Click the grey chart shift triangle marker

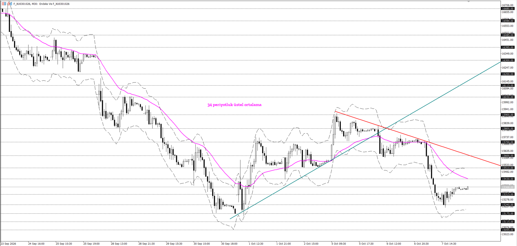(469, 2)
